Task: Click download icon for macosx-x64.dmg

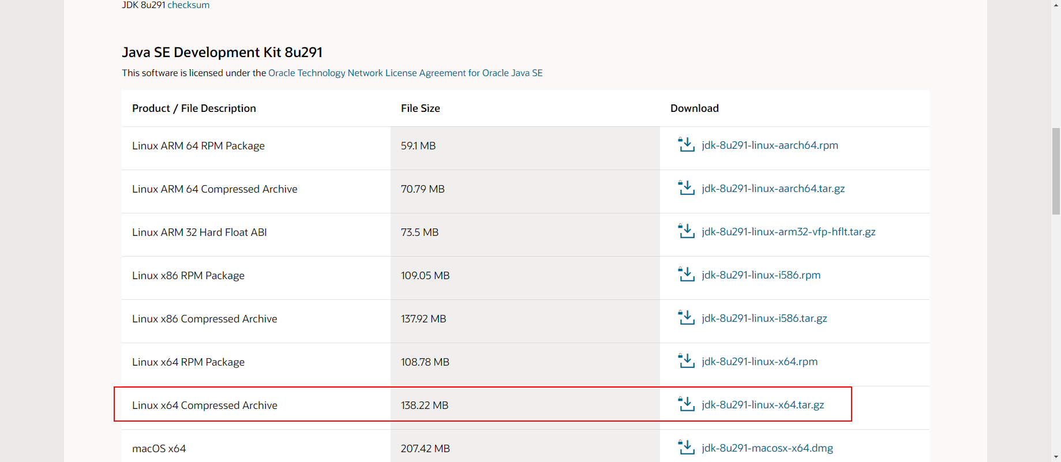Action: click(686, 448)
